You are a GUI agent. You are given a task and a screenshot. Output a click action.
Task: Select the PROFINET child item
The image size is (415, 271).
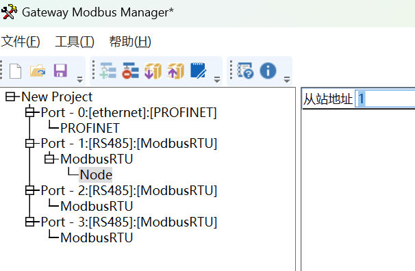(90, 128)
